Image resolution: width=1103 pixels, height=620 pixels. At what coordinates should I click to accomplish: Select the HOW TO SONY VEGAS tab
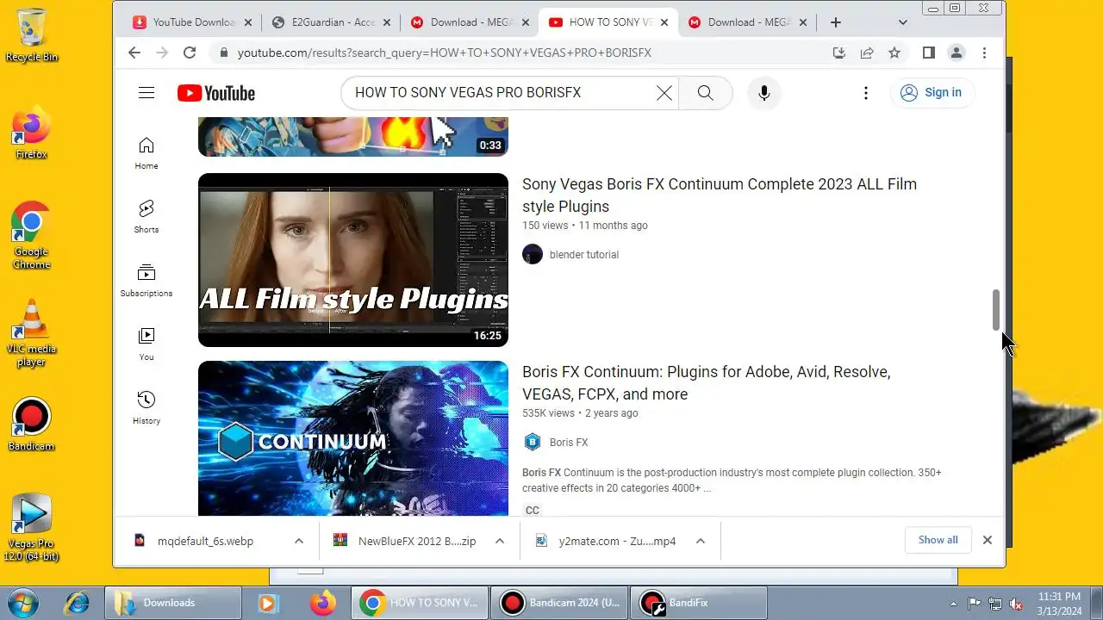608,22
